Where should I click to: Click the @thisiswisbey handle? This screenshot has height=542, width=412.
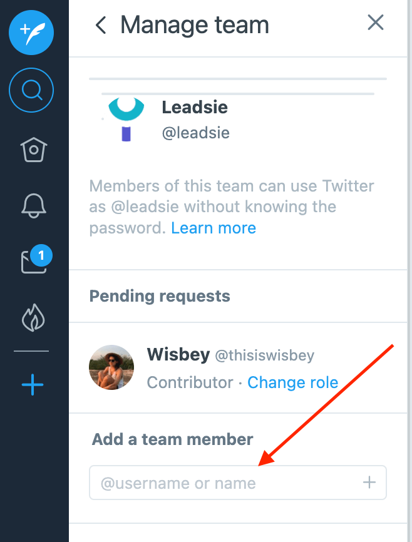(x=265, y=355)
